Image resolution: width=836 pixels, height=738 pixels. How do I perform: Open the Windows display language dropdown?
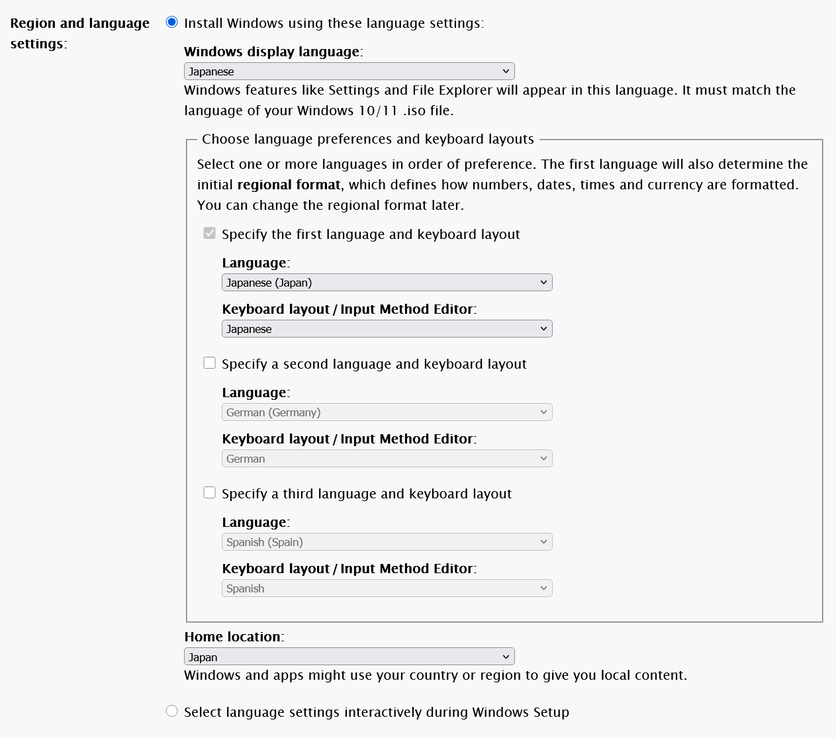[349, 71]
